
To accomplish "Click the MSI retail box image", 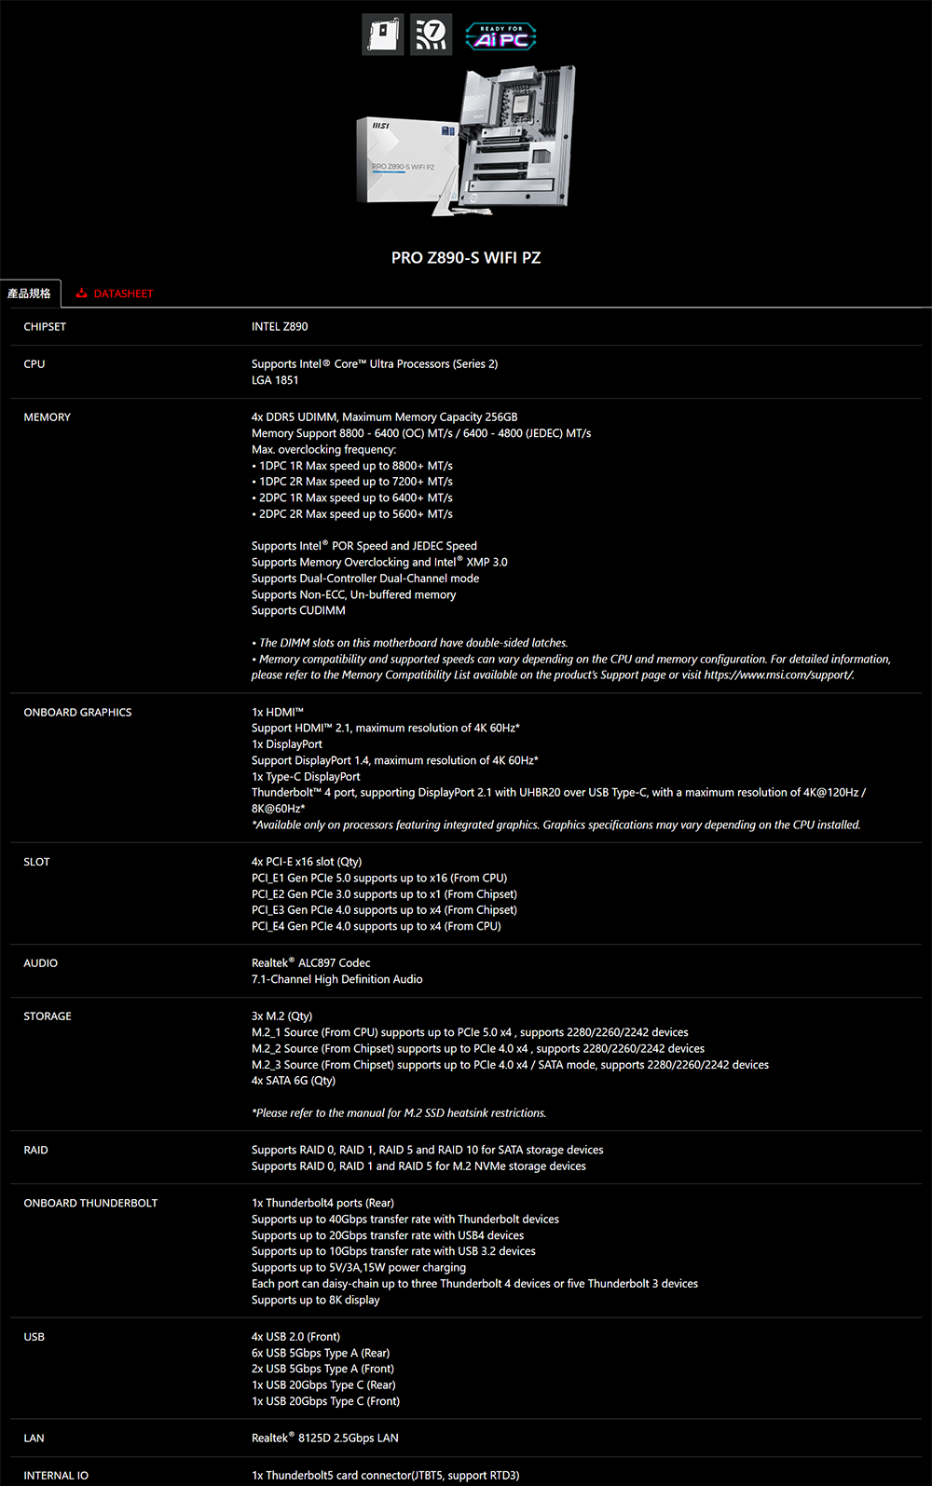I will pos(405,160).
